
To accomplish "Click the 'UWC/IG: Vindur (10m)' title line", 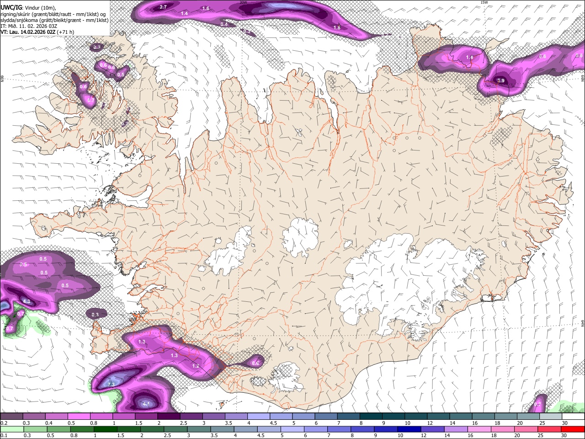I will coord(28,7).
